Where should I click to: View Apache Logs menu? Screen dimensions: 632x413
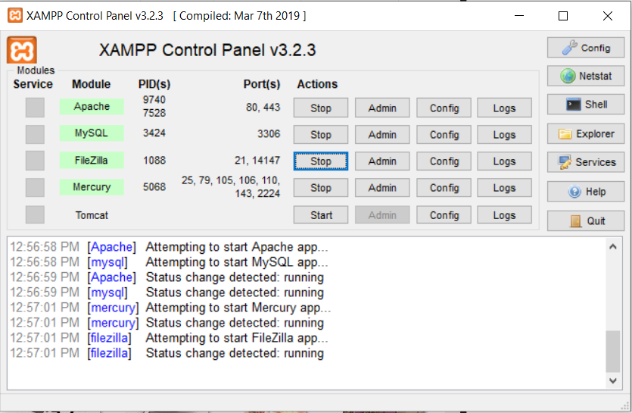(504, 108)
